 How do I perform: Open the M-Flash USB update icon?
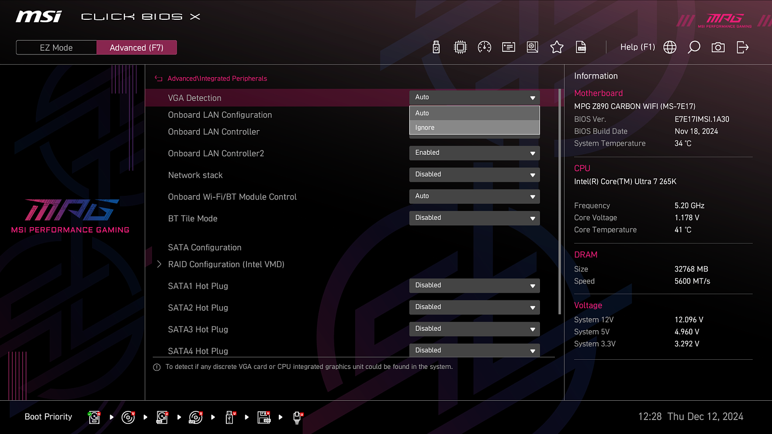click(x=436, y=47)
